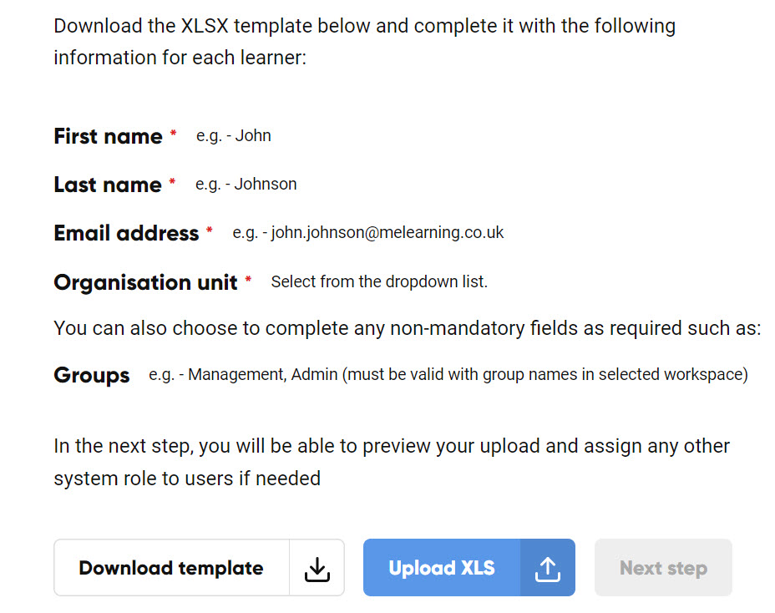Select the Email address label

pyautogui.click(x=126, y=233)
